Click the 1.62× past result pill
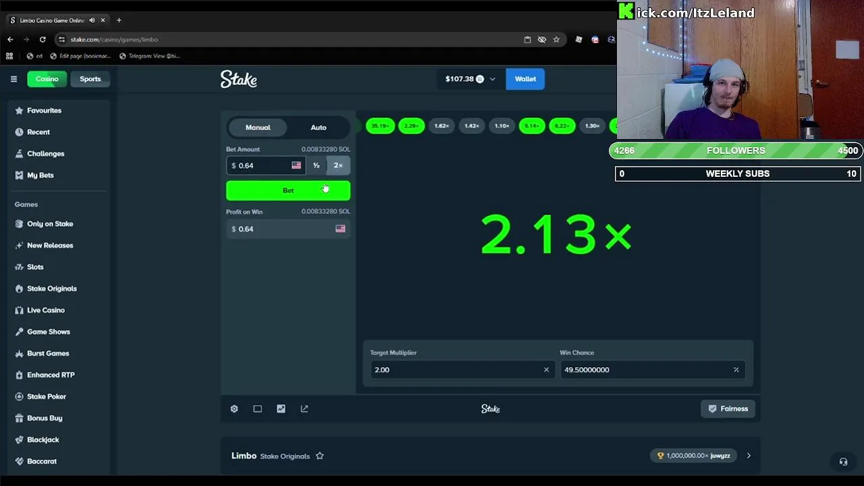Screen dimensions: 864x486 point(441,126)
